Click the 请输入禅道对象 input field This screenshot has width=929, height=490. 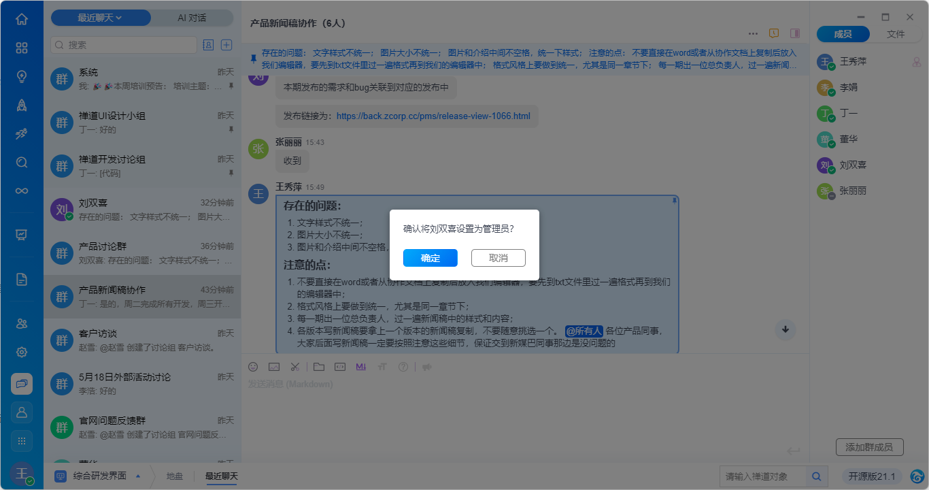pos(763,476)
